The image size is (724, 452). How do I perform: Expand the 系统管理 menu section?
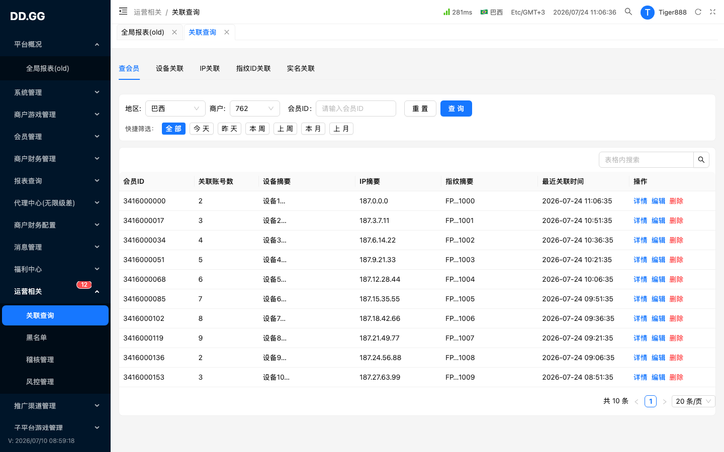click(55, 92)
